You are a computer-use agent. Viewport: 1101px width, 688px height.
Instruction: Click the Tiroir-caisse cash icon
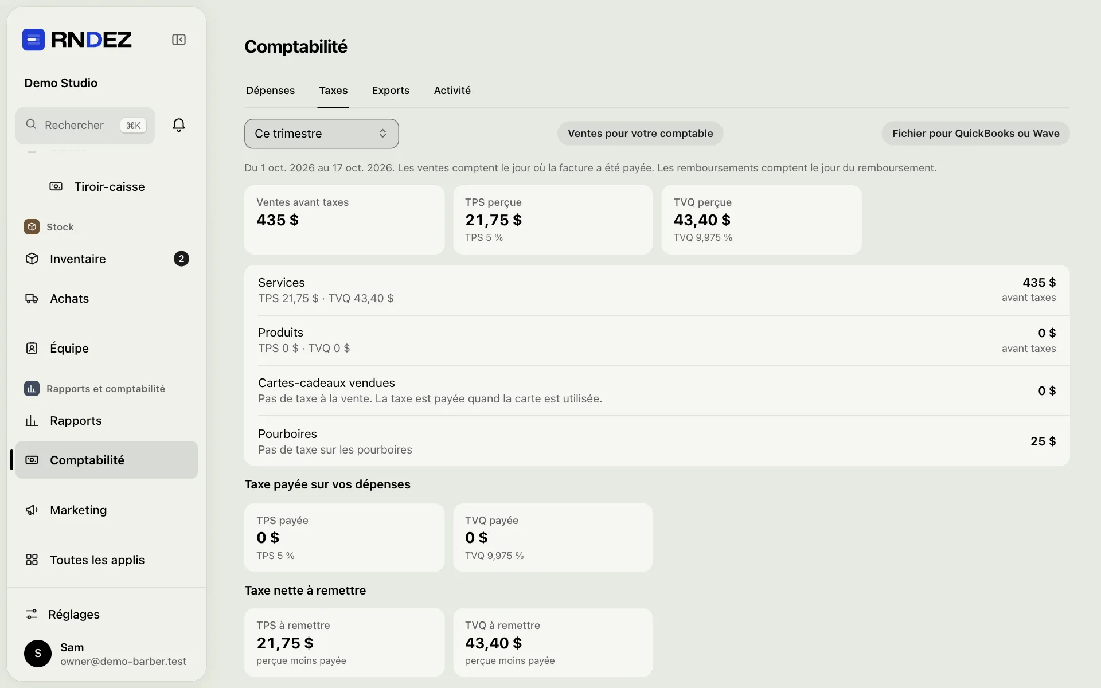point(56,186)
